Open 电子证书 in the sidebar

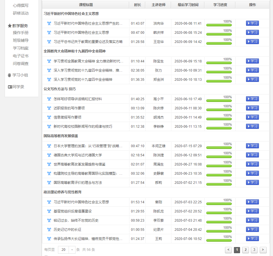(x=21, y=56)
